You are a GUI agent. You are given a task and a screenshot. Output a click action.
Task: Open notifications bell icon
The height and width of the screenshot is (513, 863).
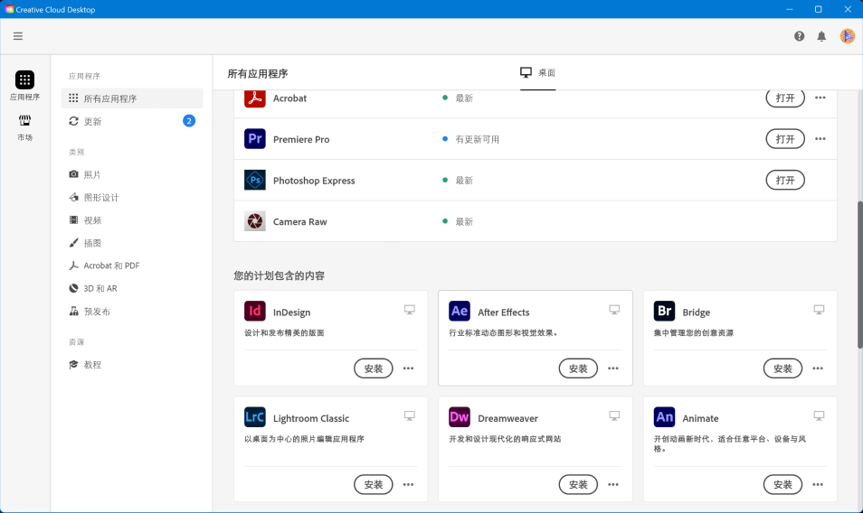tap(821, 36)
